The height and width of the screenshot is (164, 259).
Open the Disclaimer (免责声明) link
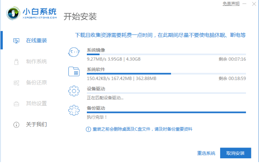pos(231,3)
